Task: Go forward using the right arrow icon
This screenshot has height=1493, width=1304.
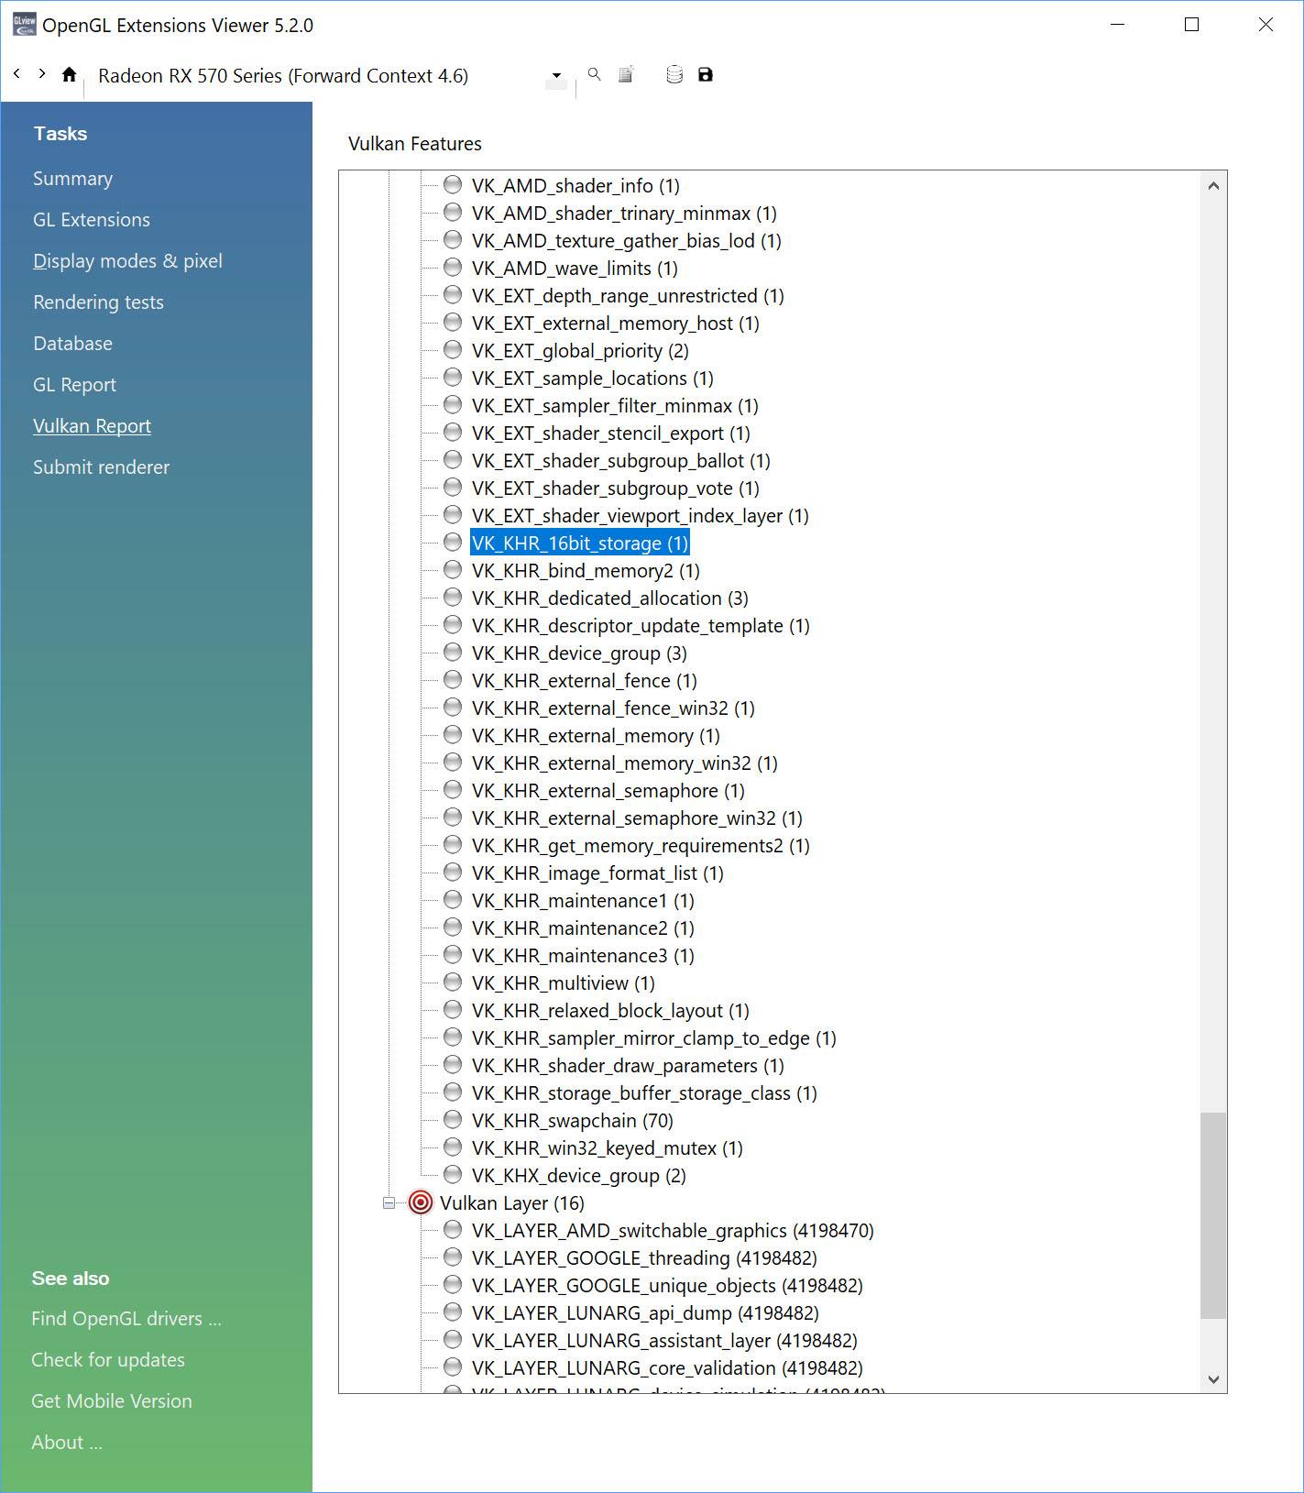Action: coord(41,73)
